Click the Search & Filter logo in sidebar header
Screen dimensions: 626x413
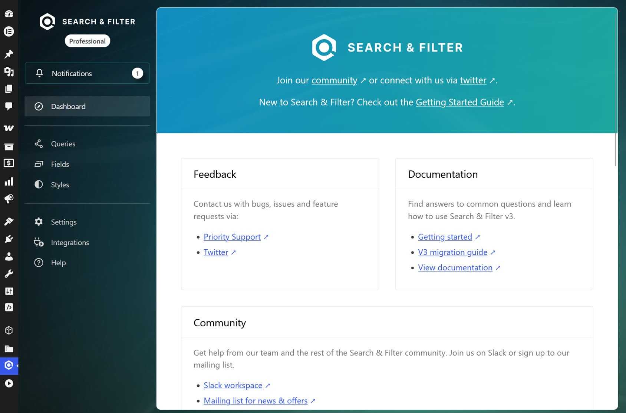pyautogui.click(x=87, y=21)
